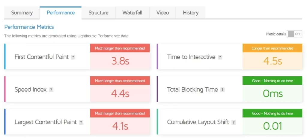Click the 0ms Total Blocking Time value
The width and height of the screenshot is (307, 140).
click(273, 94)
